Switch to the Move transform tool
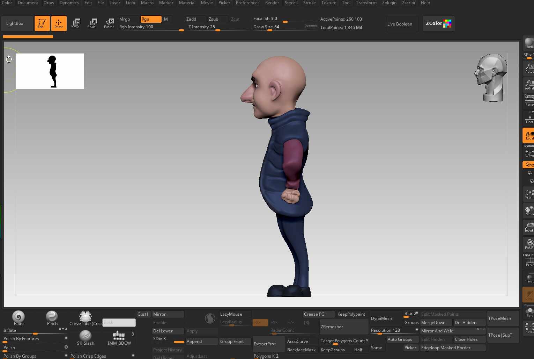Image resolution: width=534 pixels, height=359 pixels. [x=75, y=23]
